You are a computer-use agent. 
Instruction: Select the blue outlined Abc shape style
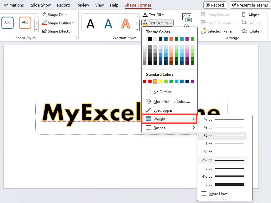coord(8,23)
